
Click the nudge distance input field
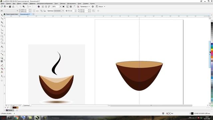click(x=71, y=11)
